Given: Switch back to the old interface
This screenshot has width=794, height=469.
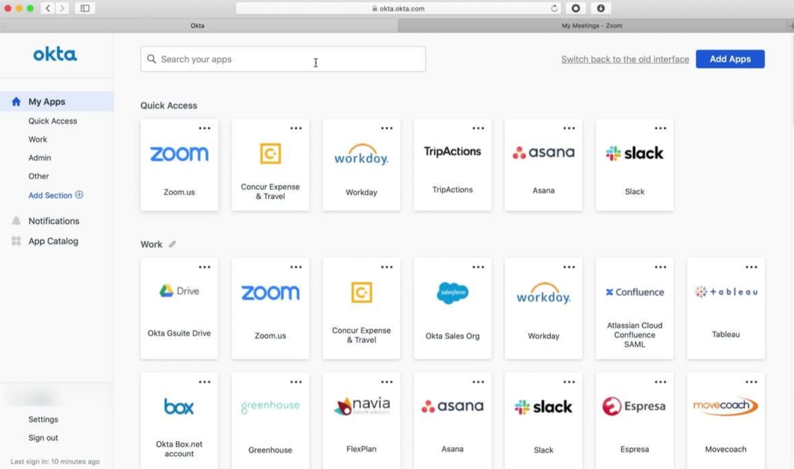Looking at the screenshot, I should tap(625, 59).
